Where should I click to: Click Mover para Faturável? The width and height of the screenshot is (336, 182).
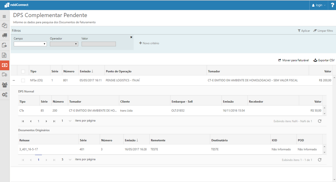(x=293, y=60)
